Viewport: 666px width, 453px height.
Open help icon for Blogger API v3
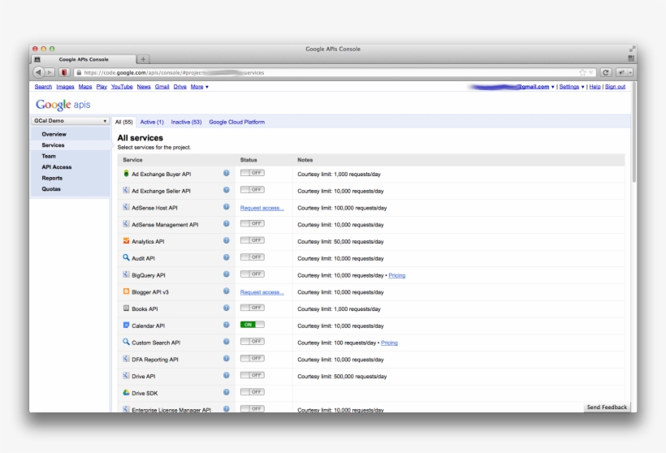click(x=227, y=291)
